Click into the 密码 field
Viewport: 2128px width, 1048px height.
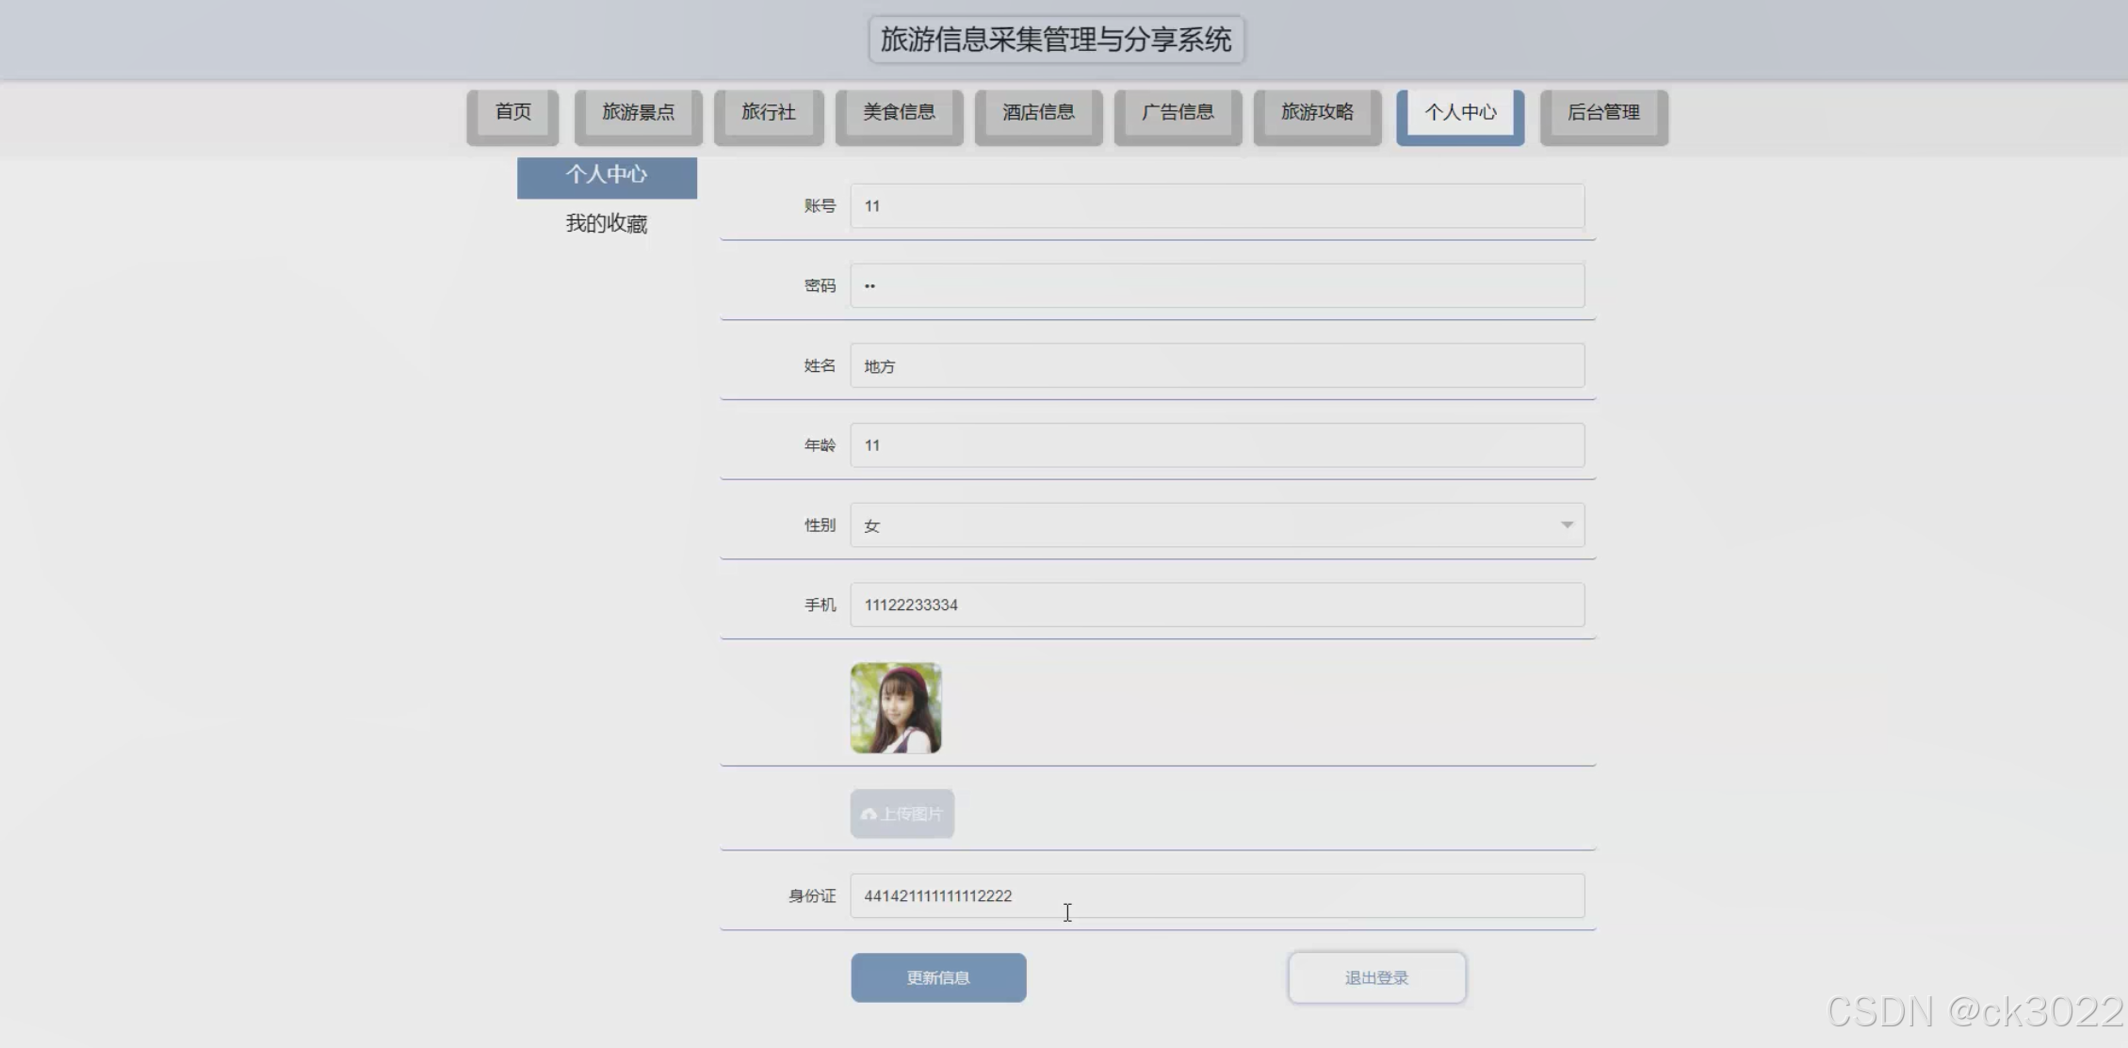1216,286
